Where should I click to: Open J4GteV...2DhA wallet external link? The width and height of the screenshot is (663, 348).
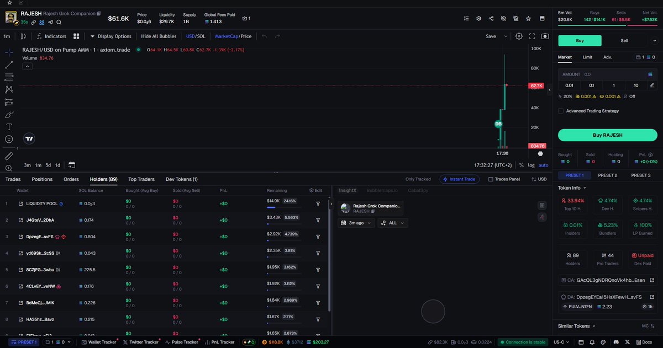(x=20, y=220)
